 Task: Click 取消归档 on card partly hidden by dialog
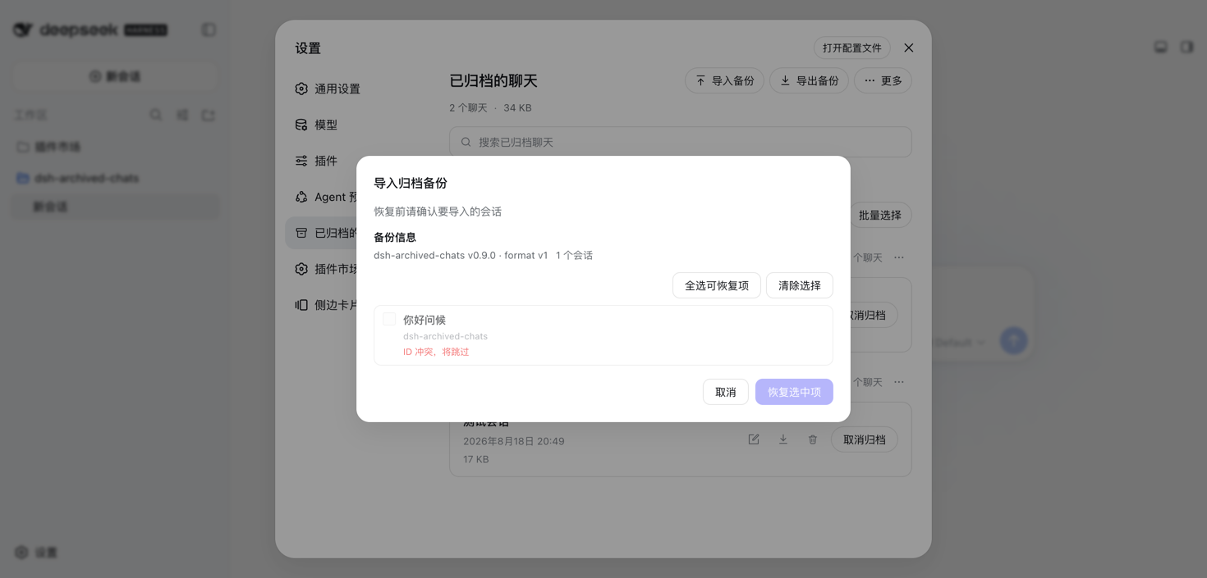click(x=874, y=315)
